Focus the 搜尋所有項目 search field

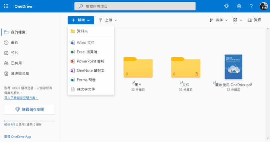click(x=135, y=6)
